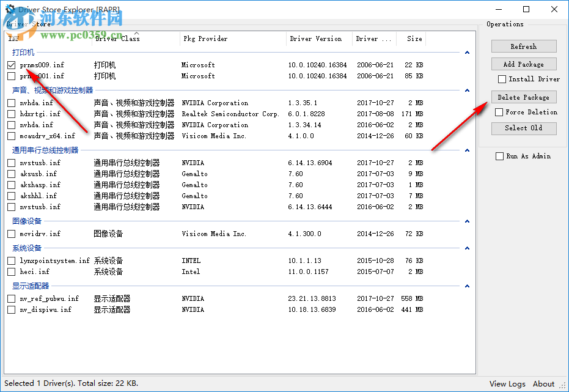Screen dimensions: 569x392
Task: Open the About dialog
Action: point(544,383)
